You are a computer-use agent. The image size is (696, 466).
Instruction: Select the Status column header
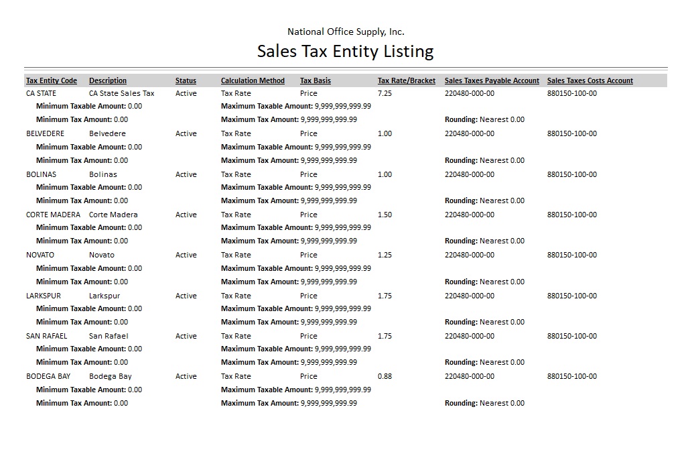[x=186, y=80]
